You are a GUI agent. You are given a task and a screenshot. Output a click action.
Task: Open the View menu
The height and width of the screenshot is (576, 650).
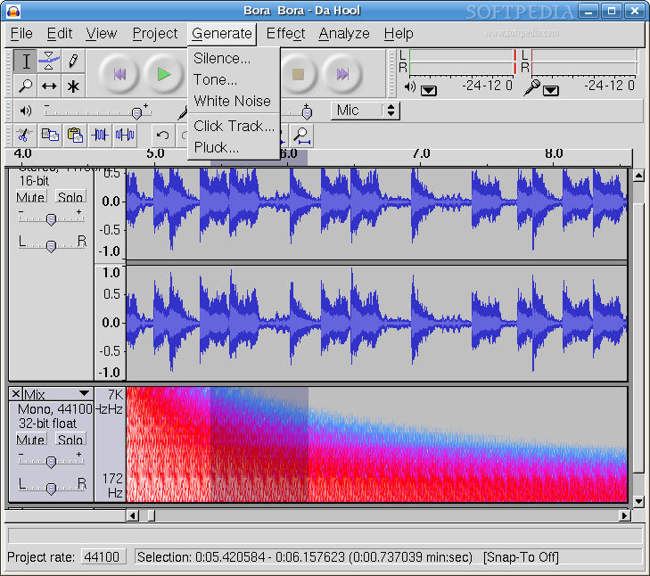[102, 34]
